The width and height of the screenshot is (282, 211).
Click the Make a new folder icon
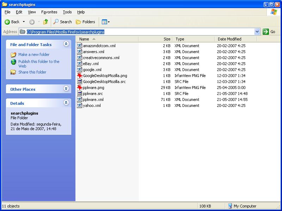(13, 55)
